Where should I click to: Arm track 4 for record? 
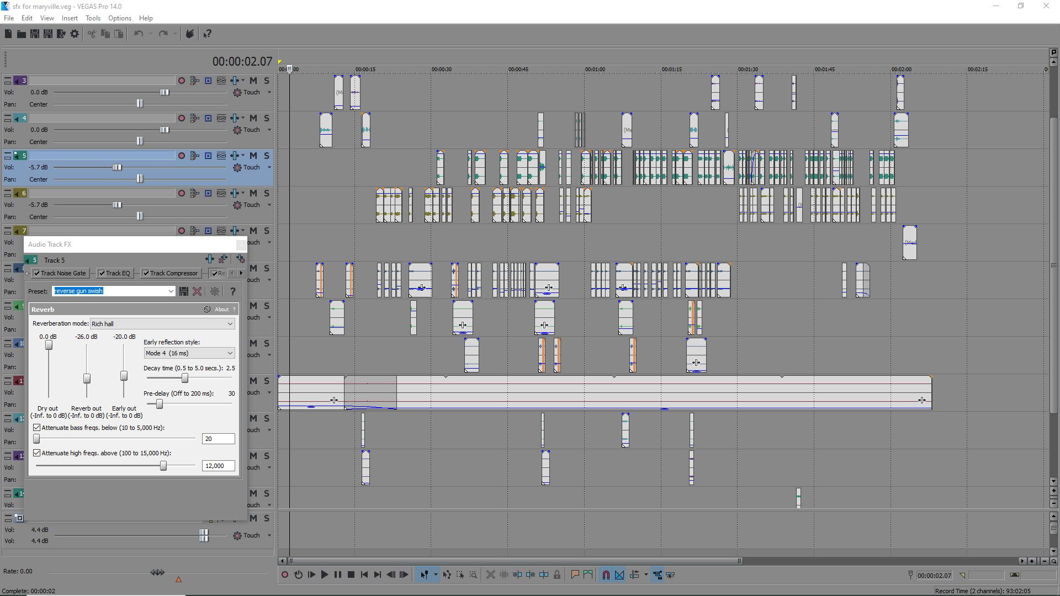click(x=182, y=118)
